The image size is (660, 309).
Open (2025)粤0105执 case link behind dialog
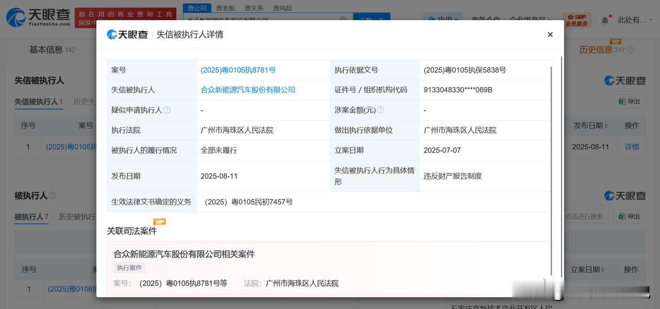(71, 147)
